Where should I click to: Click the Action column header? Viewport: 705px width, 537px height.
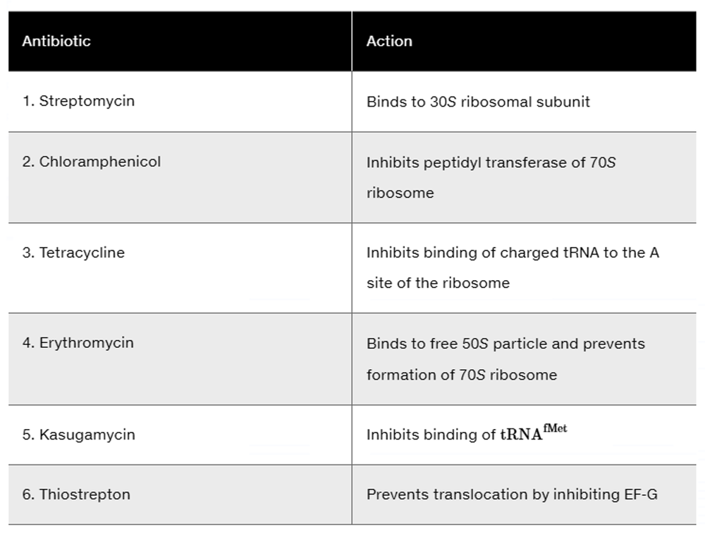tap(389, 41)
